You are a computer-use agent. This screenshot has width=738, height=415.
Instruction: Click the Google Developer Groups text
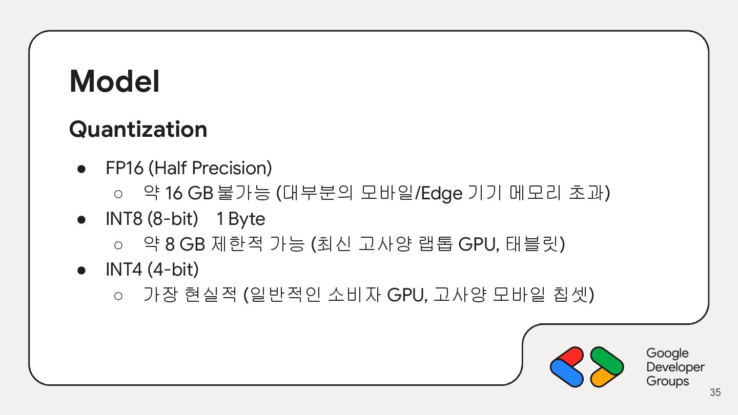click(674, 367)
